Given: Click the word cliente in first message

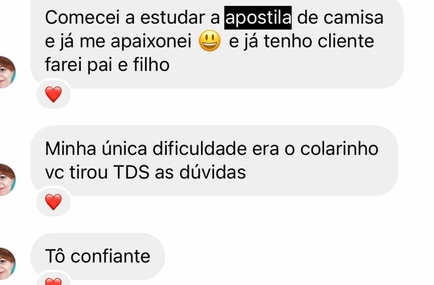Looking at the screenshot, I should click(346, 41).
